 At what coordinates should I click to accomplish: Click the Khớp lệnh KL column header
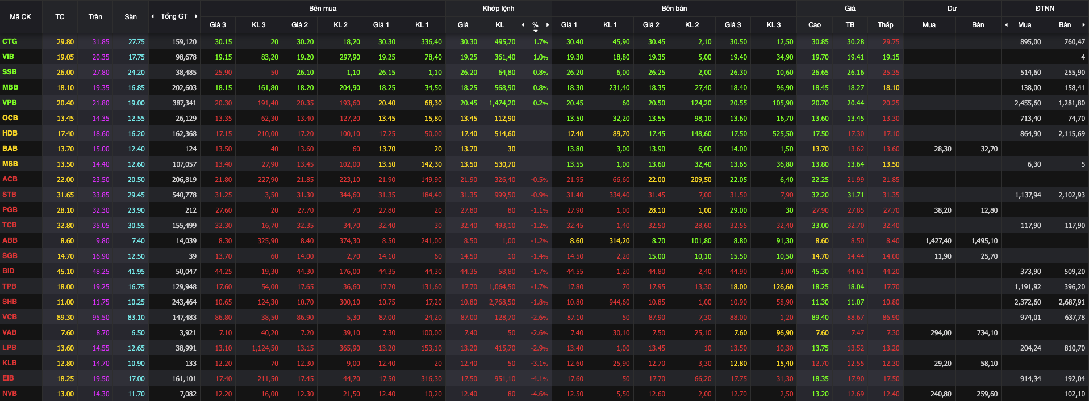coord(500,25)
